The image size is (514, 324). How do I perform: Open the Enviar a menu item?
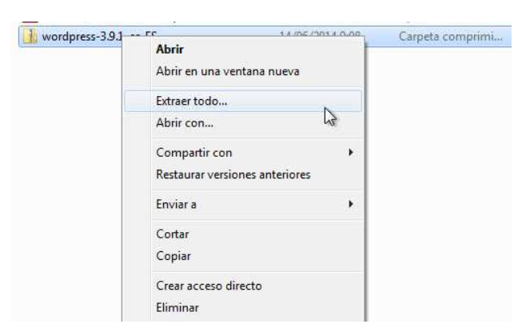pos(176,205)
